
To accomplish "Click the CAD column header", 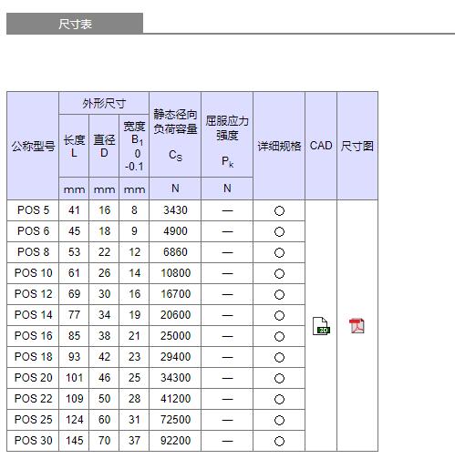I will (321, 146).
